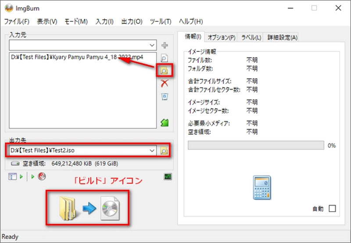Click the recycle bin clear-all icon
The width and height of the screenshot is (351, 243).
pyautogui.click(x=165, y=96)
